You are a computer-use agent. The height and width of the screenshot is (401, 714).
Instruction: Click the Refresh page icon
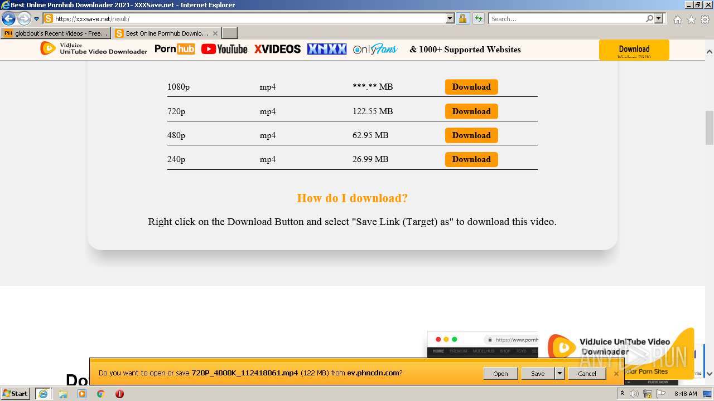pyautogui.click(x=479, y=18)
